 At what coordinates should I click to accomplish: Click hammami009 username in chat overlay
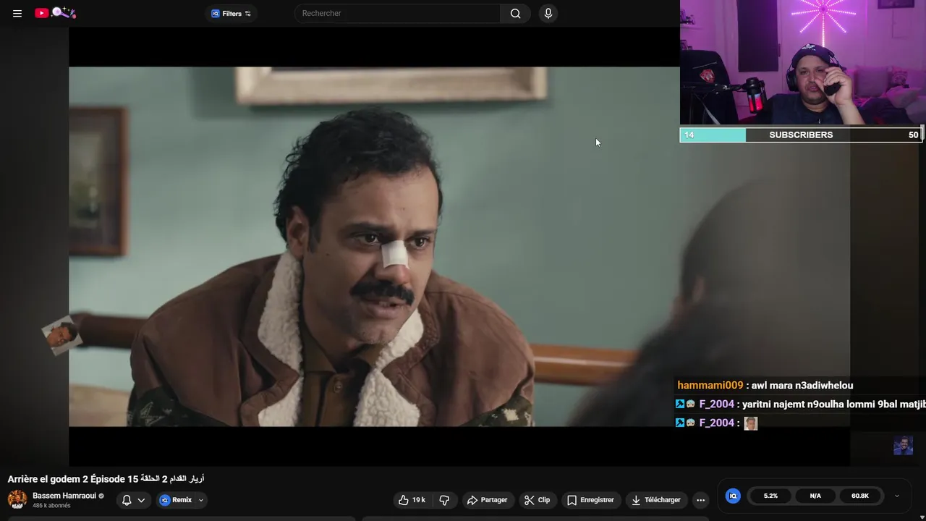click(x=710, y=386)
